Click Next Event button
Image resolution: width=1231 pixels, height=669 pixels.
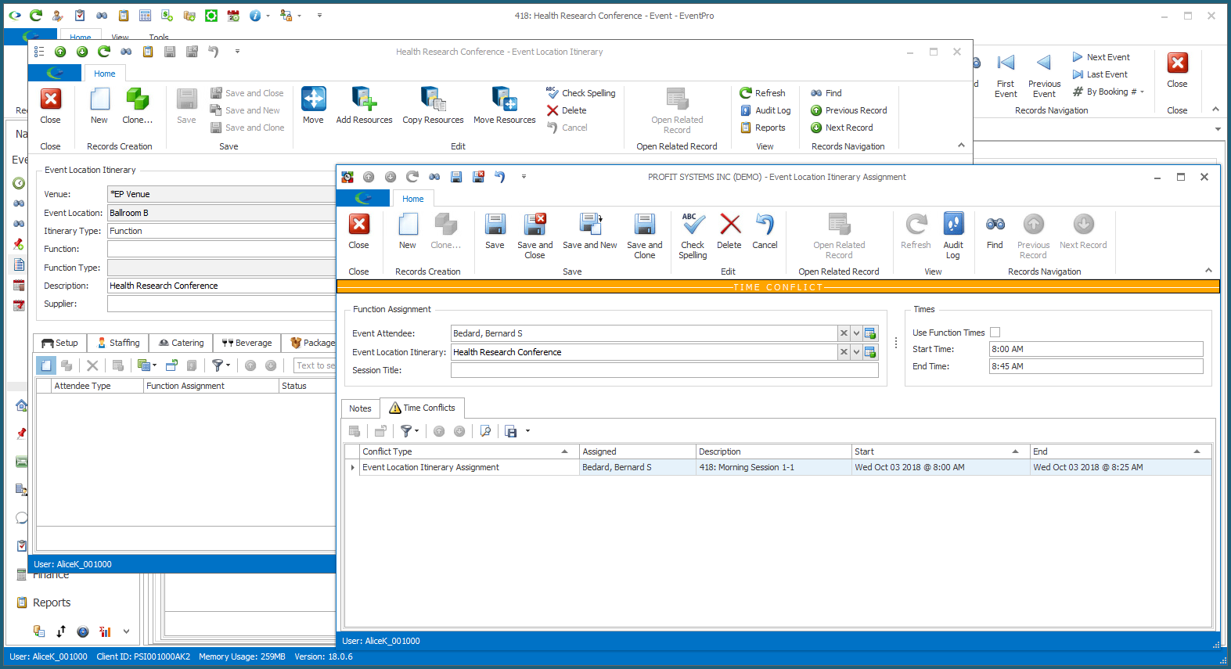pyautogui.click(x=1101, y=57)
